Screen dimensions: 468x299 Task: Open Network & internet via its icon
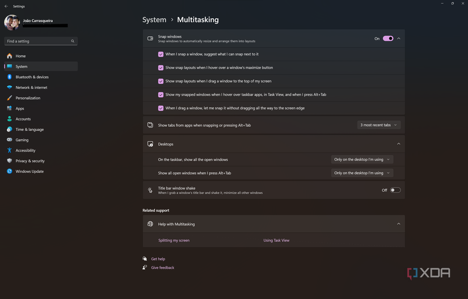coord(10,88)
